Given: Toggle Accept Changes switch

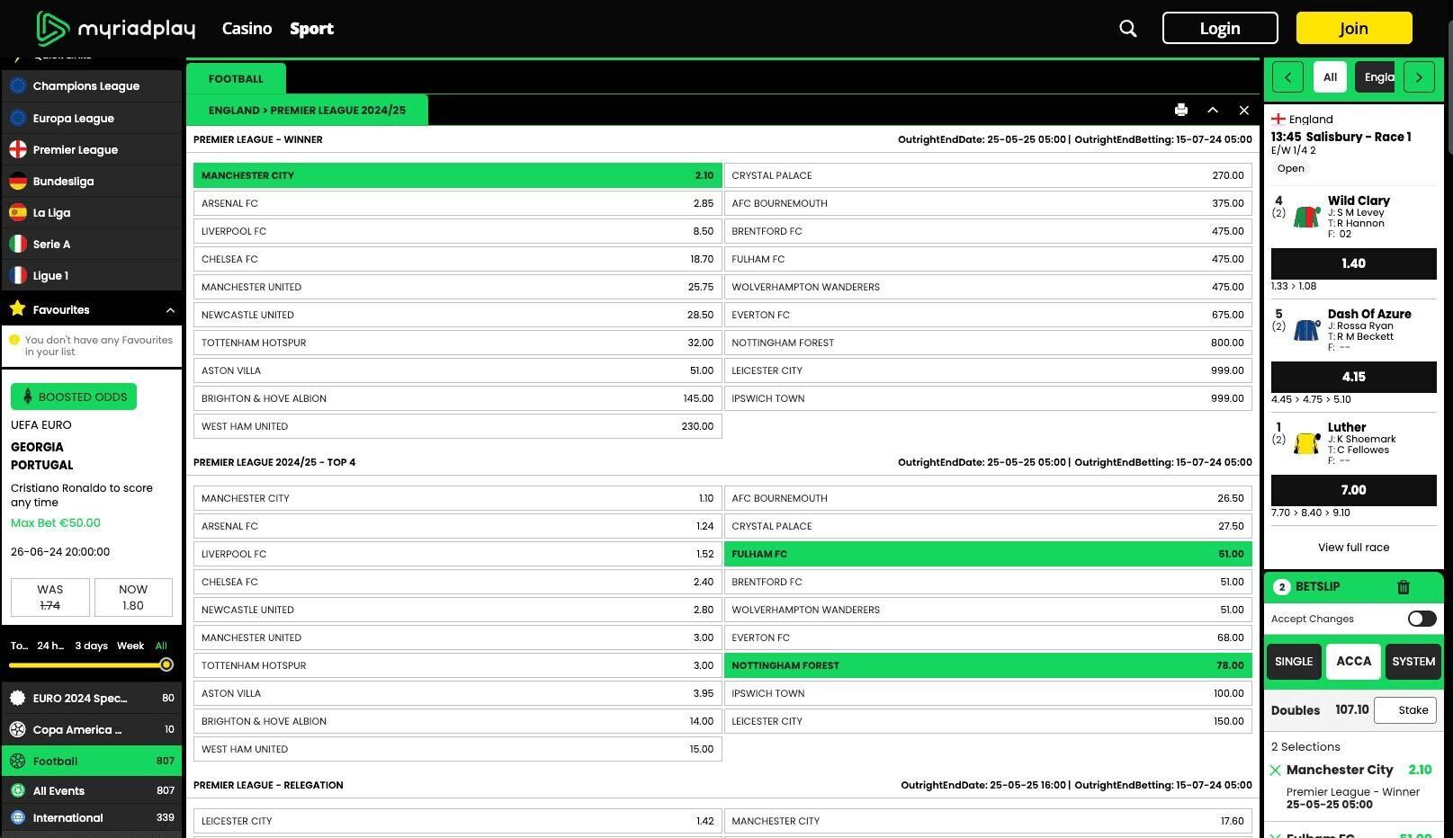Looking at the screenshot, I should [x=1422, y=619].
